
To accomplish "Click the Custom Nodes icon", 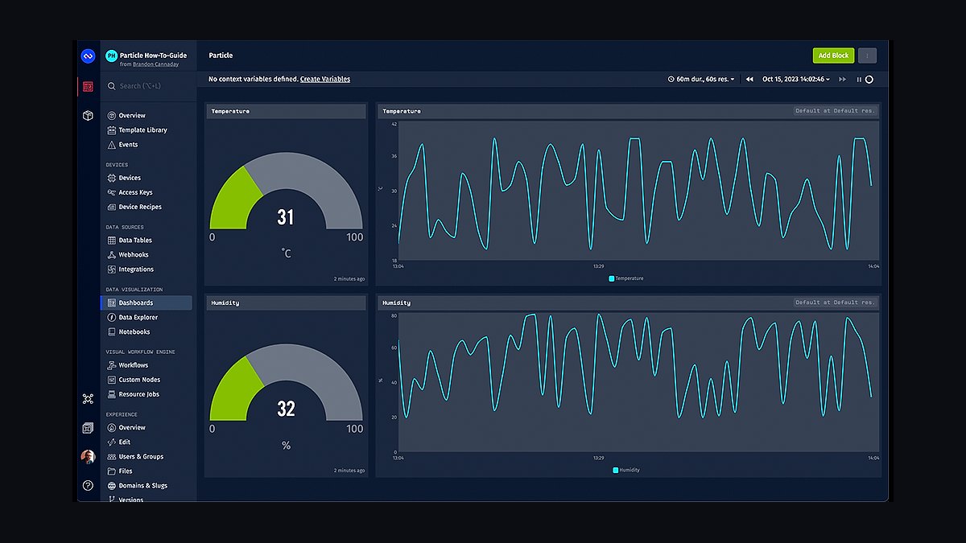I will pyautogui.click(x=111, y=380).
